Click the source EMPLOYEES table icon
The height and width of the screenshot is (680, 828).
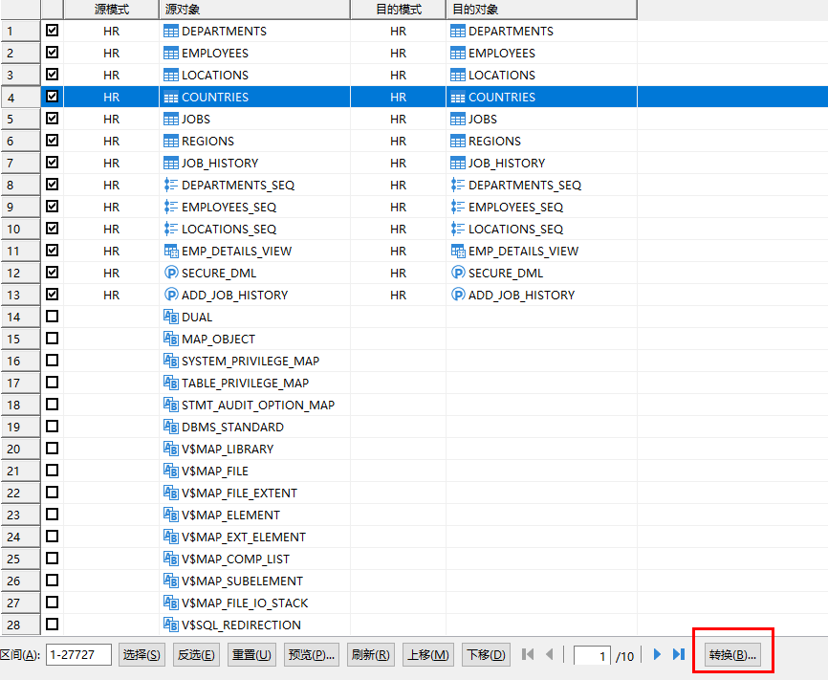(x=170, y=54)
